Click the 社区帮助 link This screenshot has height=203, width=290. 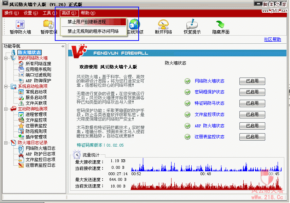coord(272,38)
